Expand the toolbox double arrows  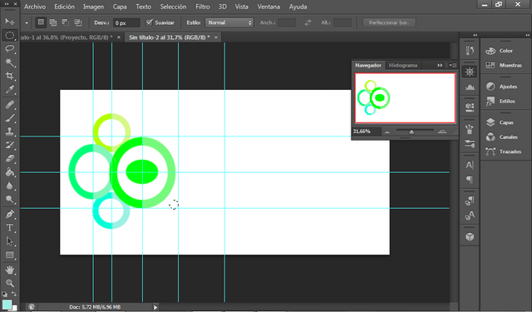pos(7,3)
